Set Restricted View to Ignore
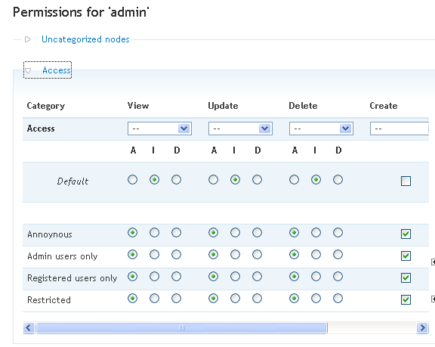435x347 pixels. [x=155, y=298]
